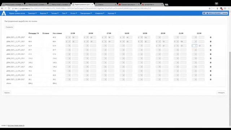Click the value field for 071_2017 on 21.06
Image resolution: width=231 pixels, height=130 pixels.
click(x=183, y=42)
